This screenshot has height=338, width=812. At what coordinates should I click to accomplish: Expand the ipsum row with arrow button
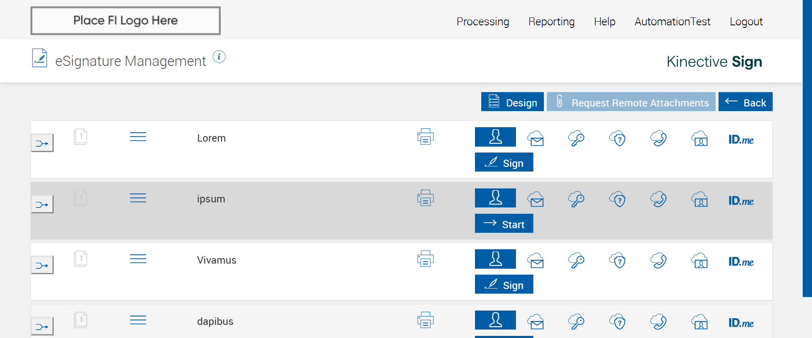[x=42, y=204]
